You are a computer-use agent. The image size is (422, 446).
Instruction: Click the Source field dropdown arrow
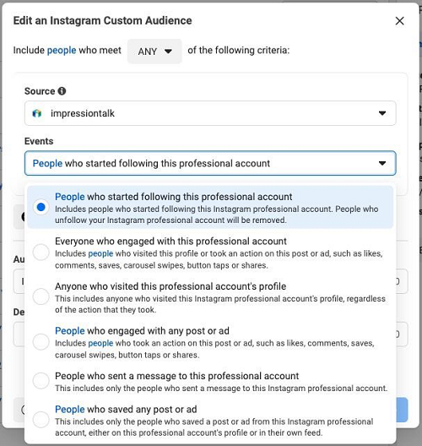coord(382,113)
